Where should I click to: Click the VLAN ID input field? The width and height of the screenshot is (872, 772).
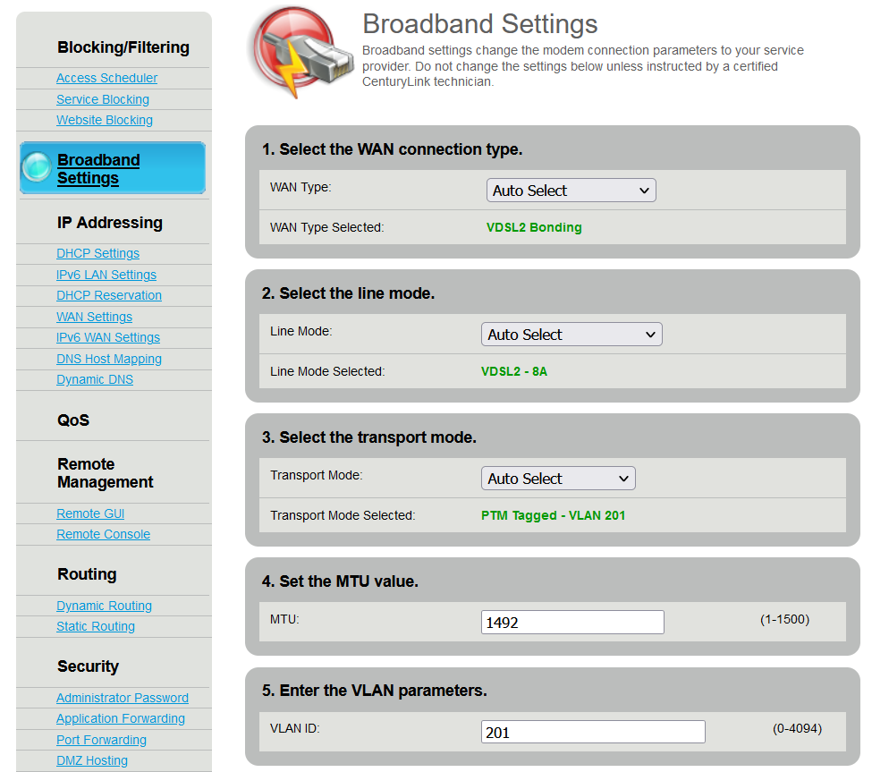click(x=593, y=732)
